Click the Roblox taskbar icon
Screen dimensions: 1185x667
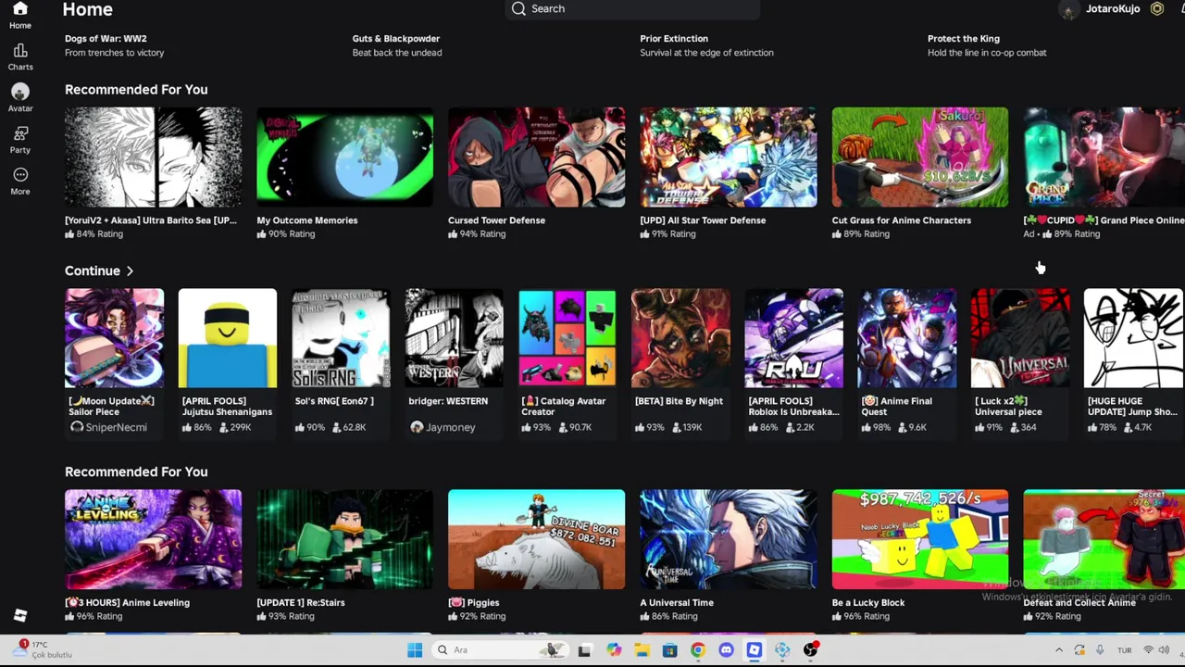[755, 650]
